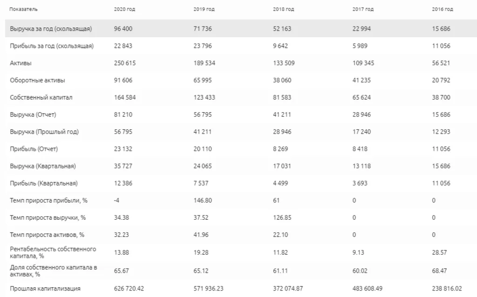Click the "Показатель" column header
The image size is (477, 297).
pyautogui.click(x=24, y=9)
